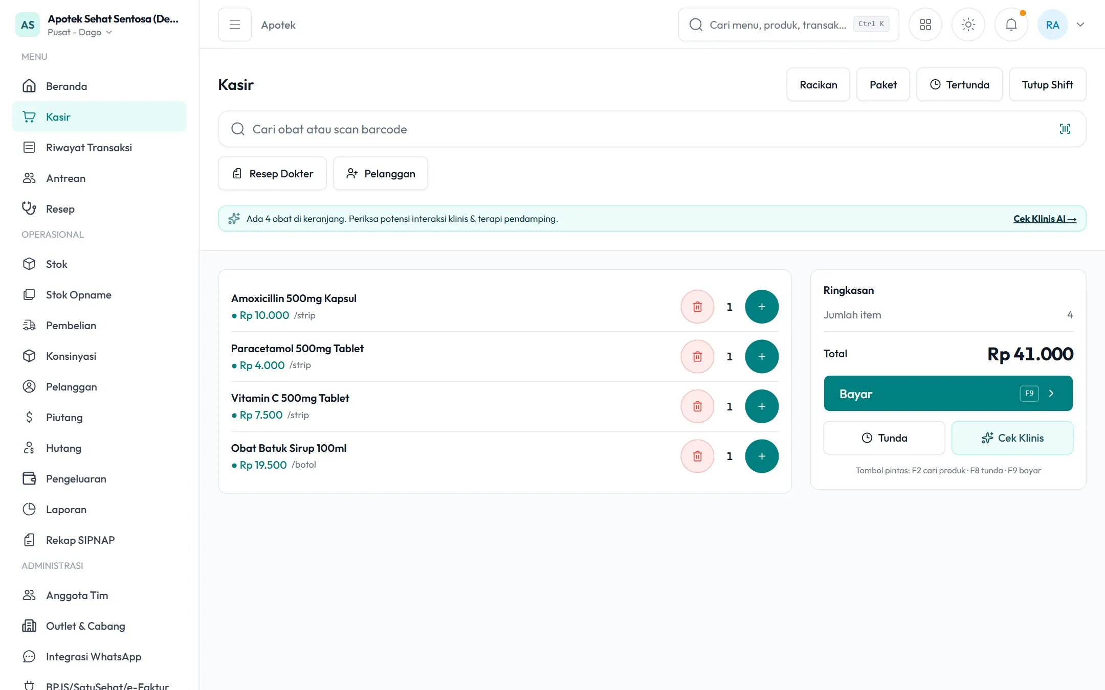
Task: Remove Obat Batuk Sirup 100ml from cart
Action: [x=697, y=456]
